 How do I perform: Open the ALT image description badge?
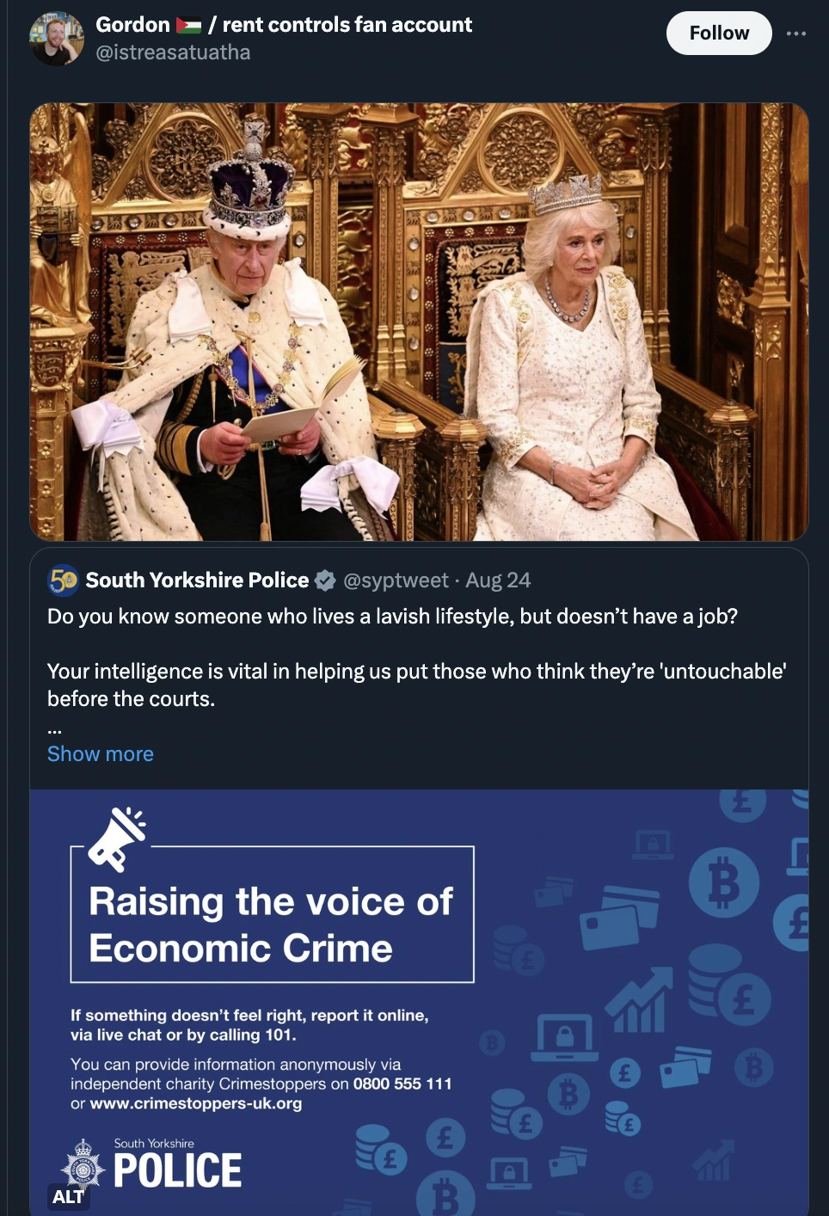point(69,1196)
